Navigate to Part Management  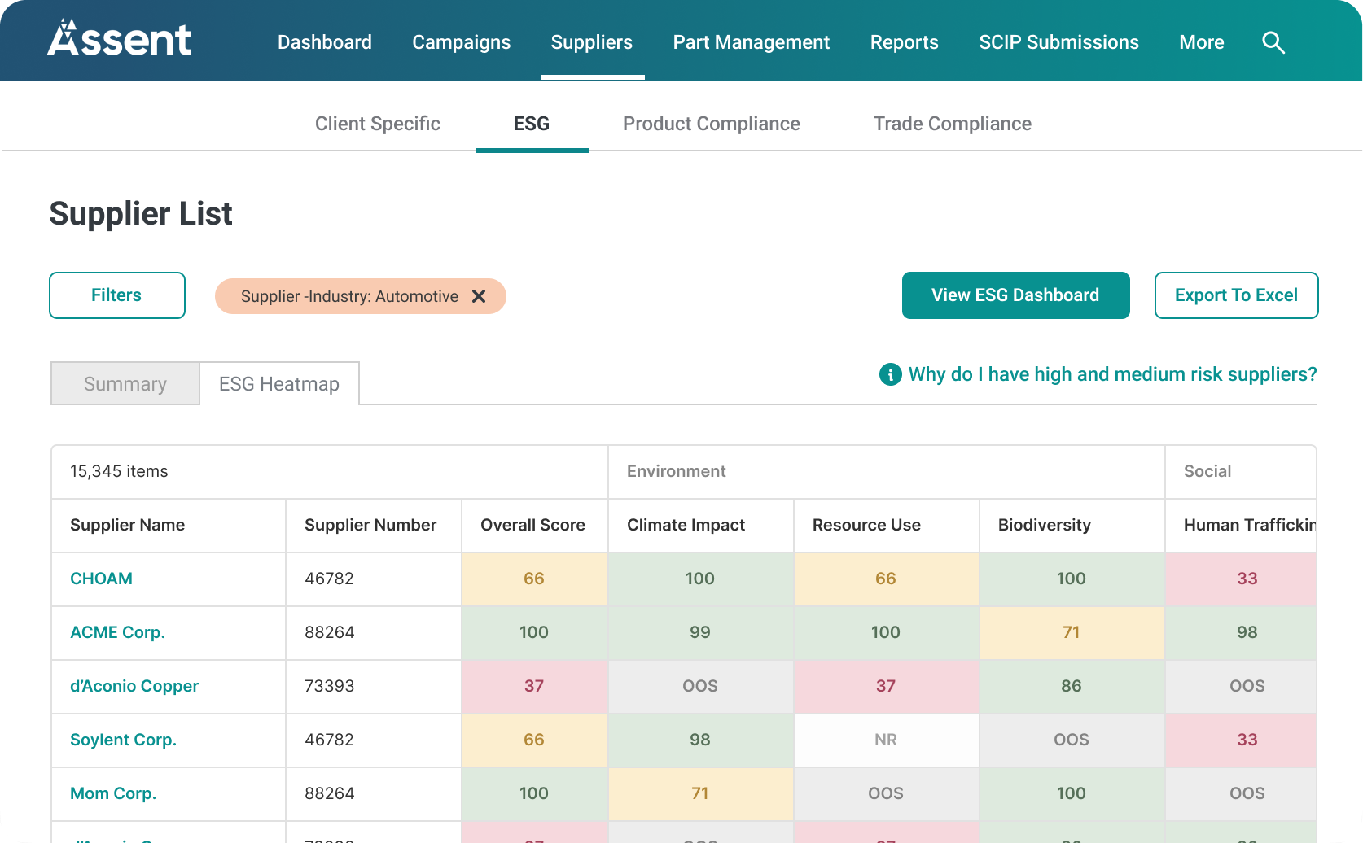tap(751, 42)
